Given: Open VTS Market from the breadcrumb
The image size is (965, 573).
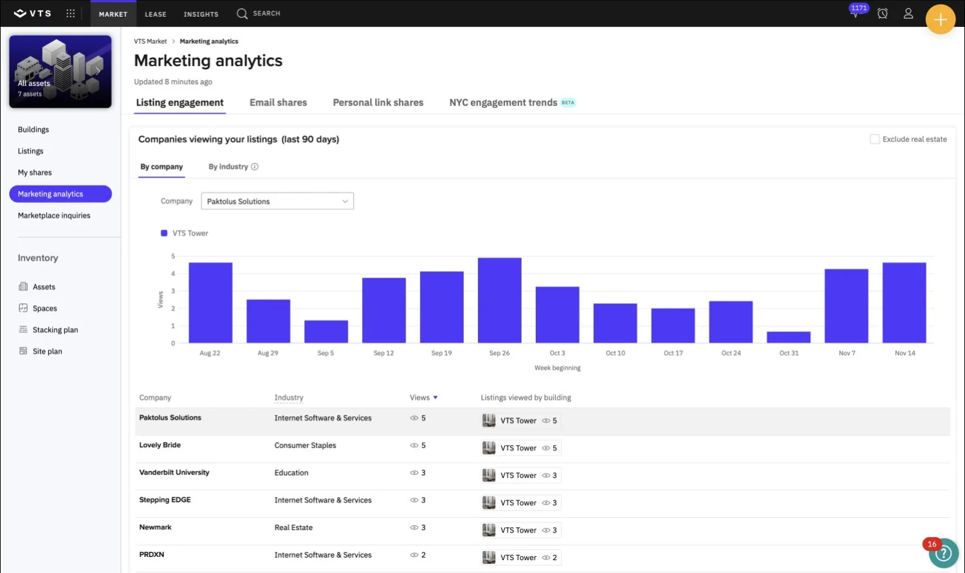Looking at the screenshot, I should 150,40.
